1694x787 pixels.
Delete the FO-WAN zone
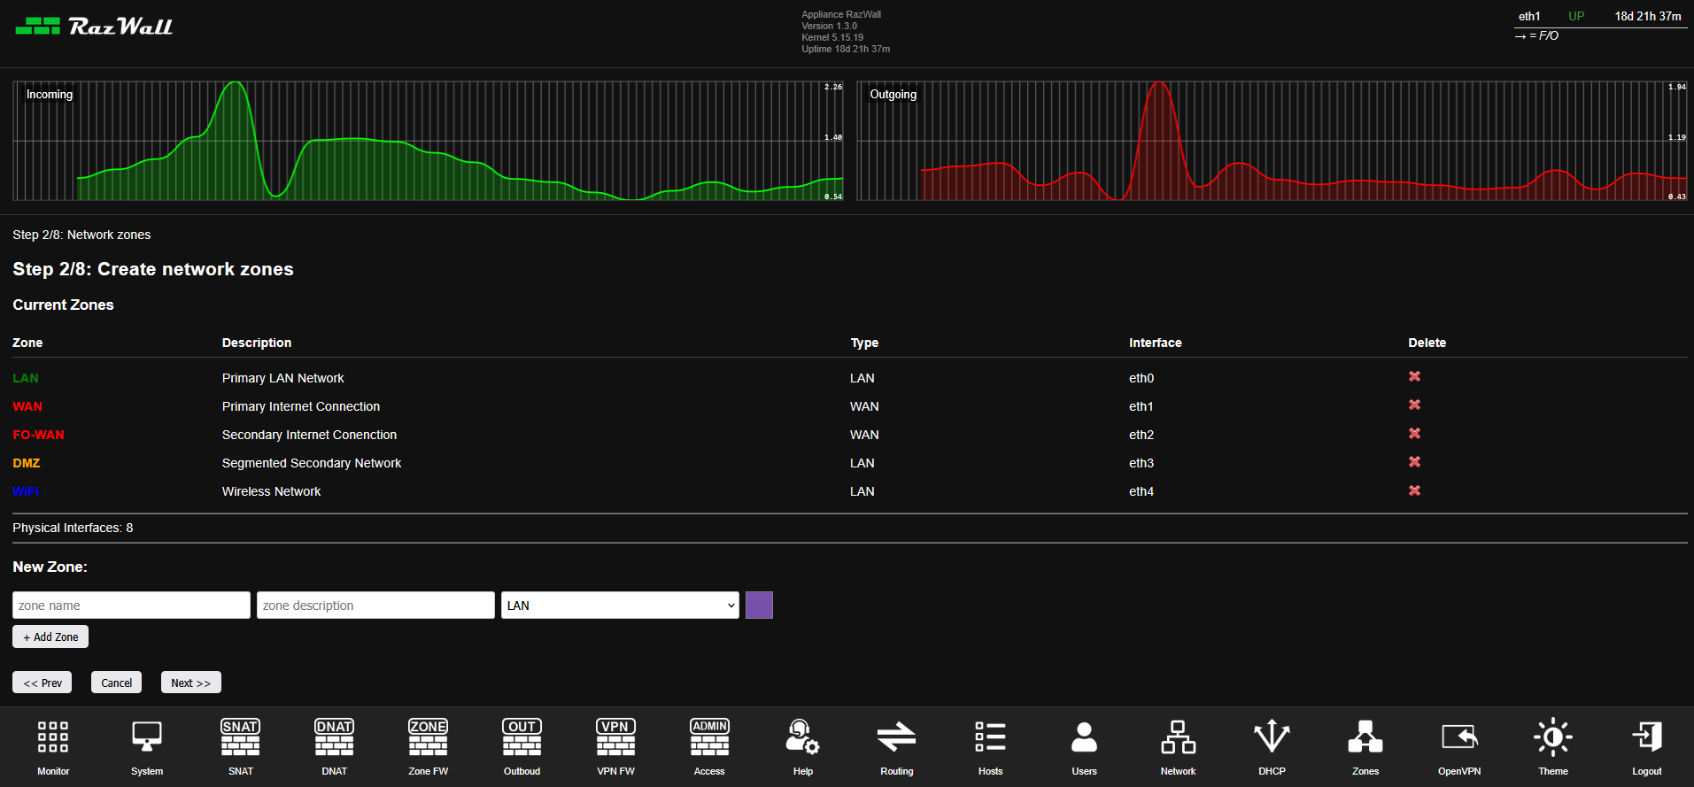[1415, 434]
